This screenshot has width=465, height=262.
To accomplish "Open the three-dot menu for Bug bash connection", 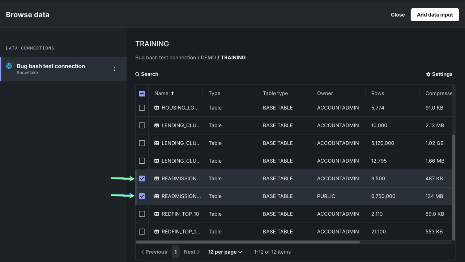I will [x=114, y=69].
